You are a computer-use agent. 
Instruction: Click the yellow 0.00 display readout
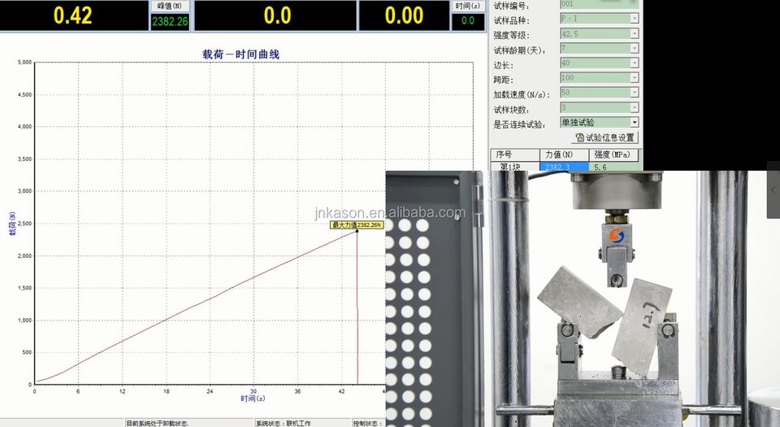(404, 16)
